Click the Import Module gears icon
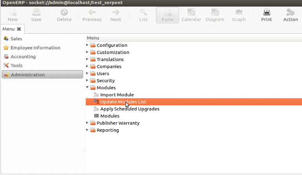 point(96,94)
